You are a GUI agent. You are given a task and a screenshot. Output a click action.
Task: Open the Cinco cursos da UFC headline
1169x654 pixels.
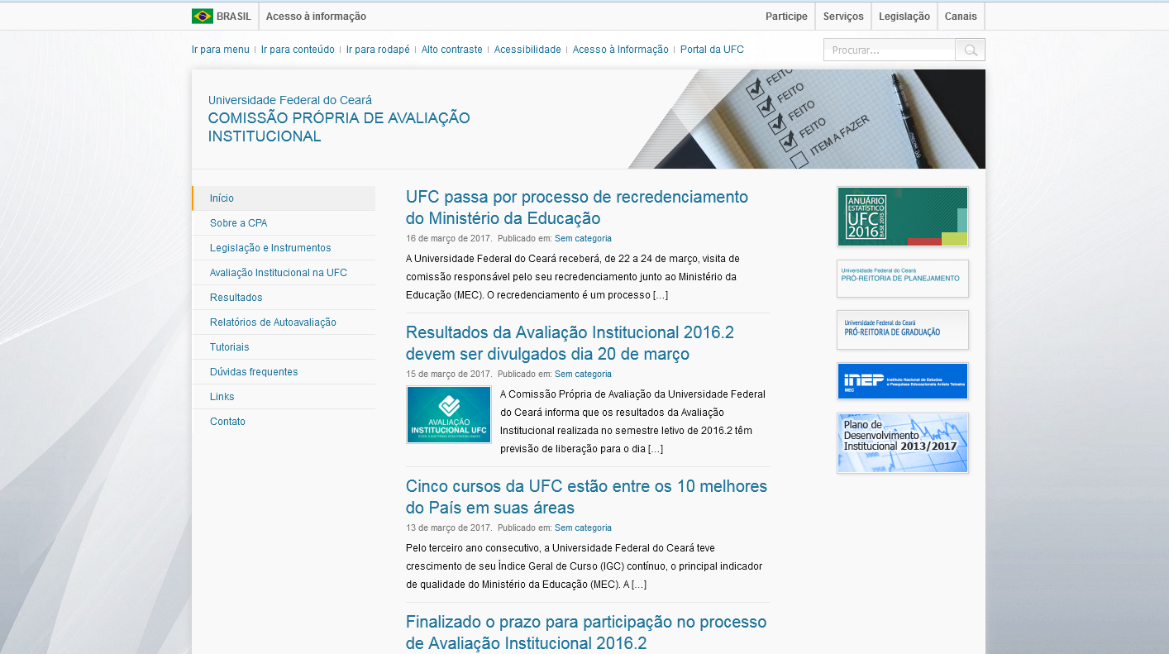[x=587, y=497]
